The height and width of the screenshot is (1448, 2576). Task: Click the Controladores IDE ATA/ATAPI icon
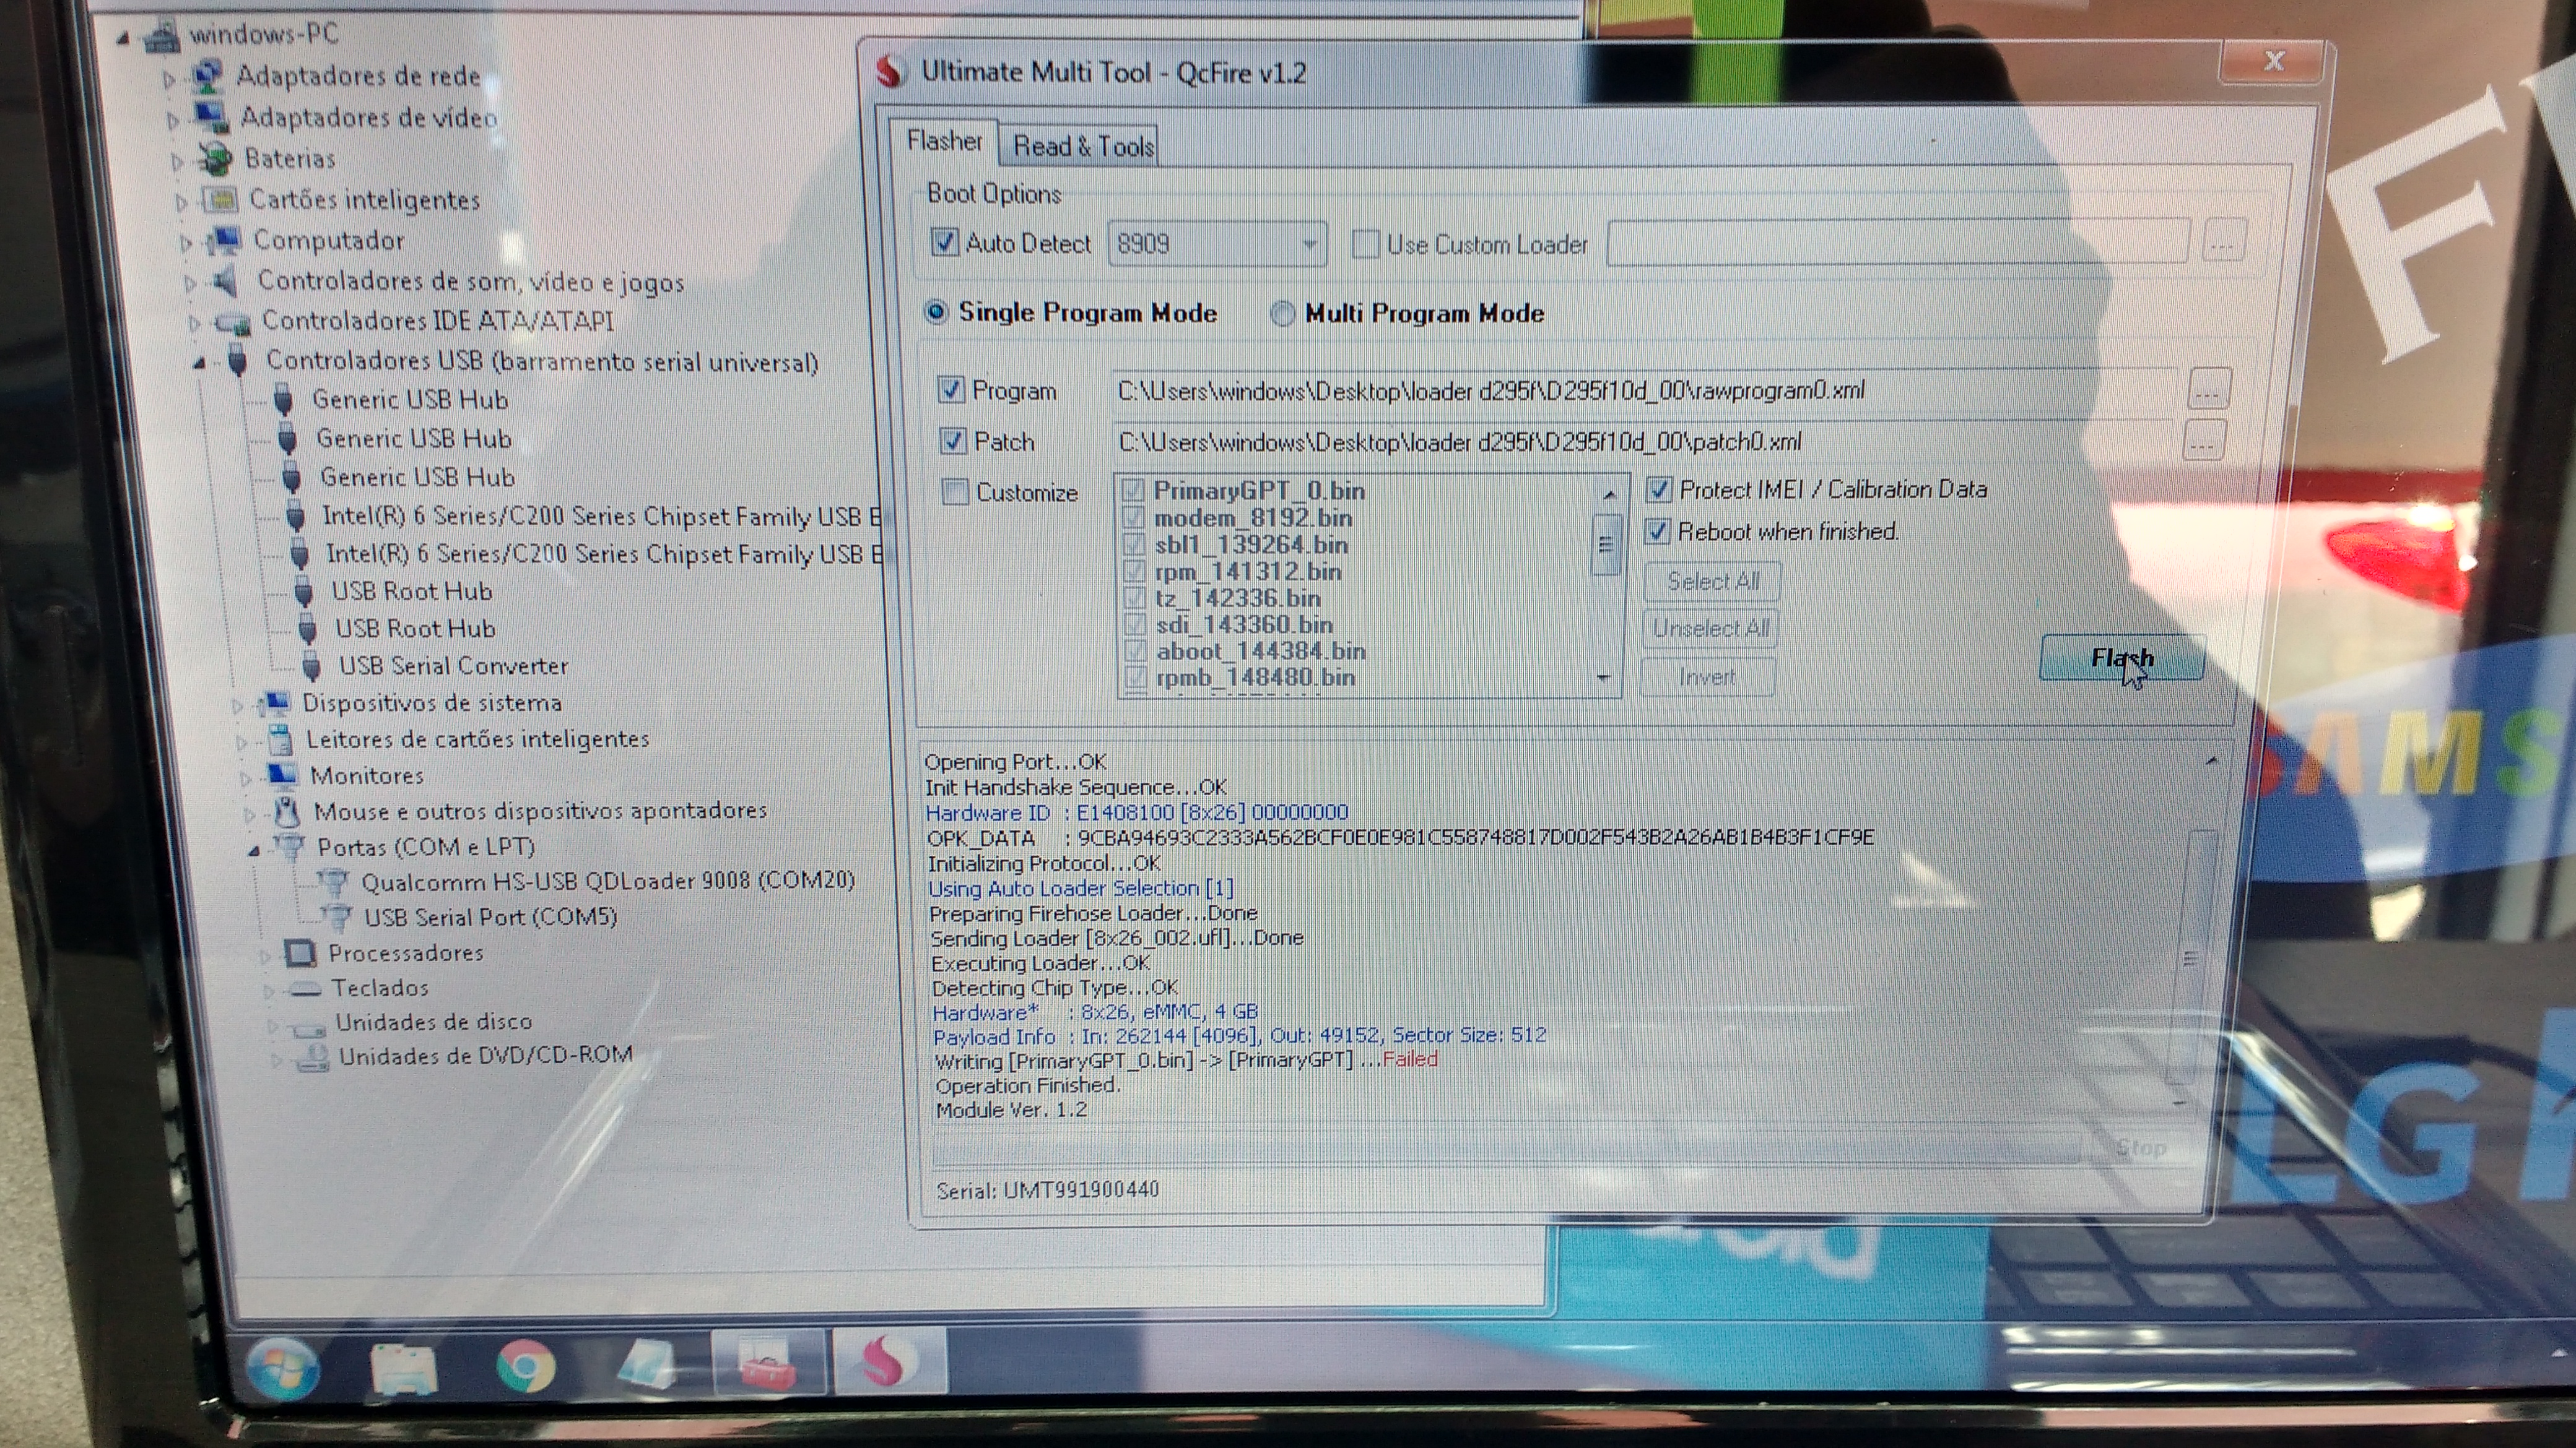(x=233, y=323)
